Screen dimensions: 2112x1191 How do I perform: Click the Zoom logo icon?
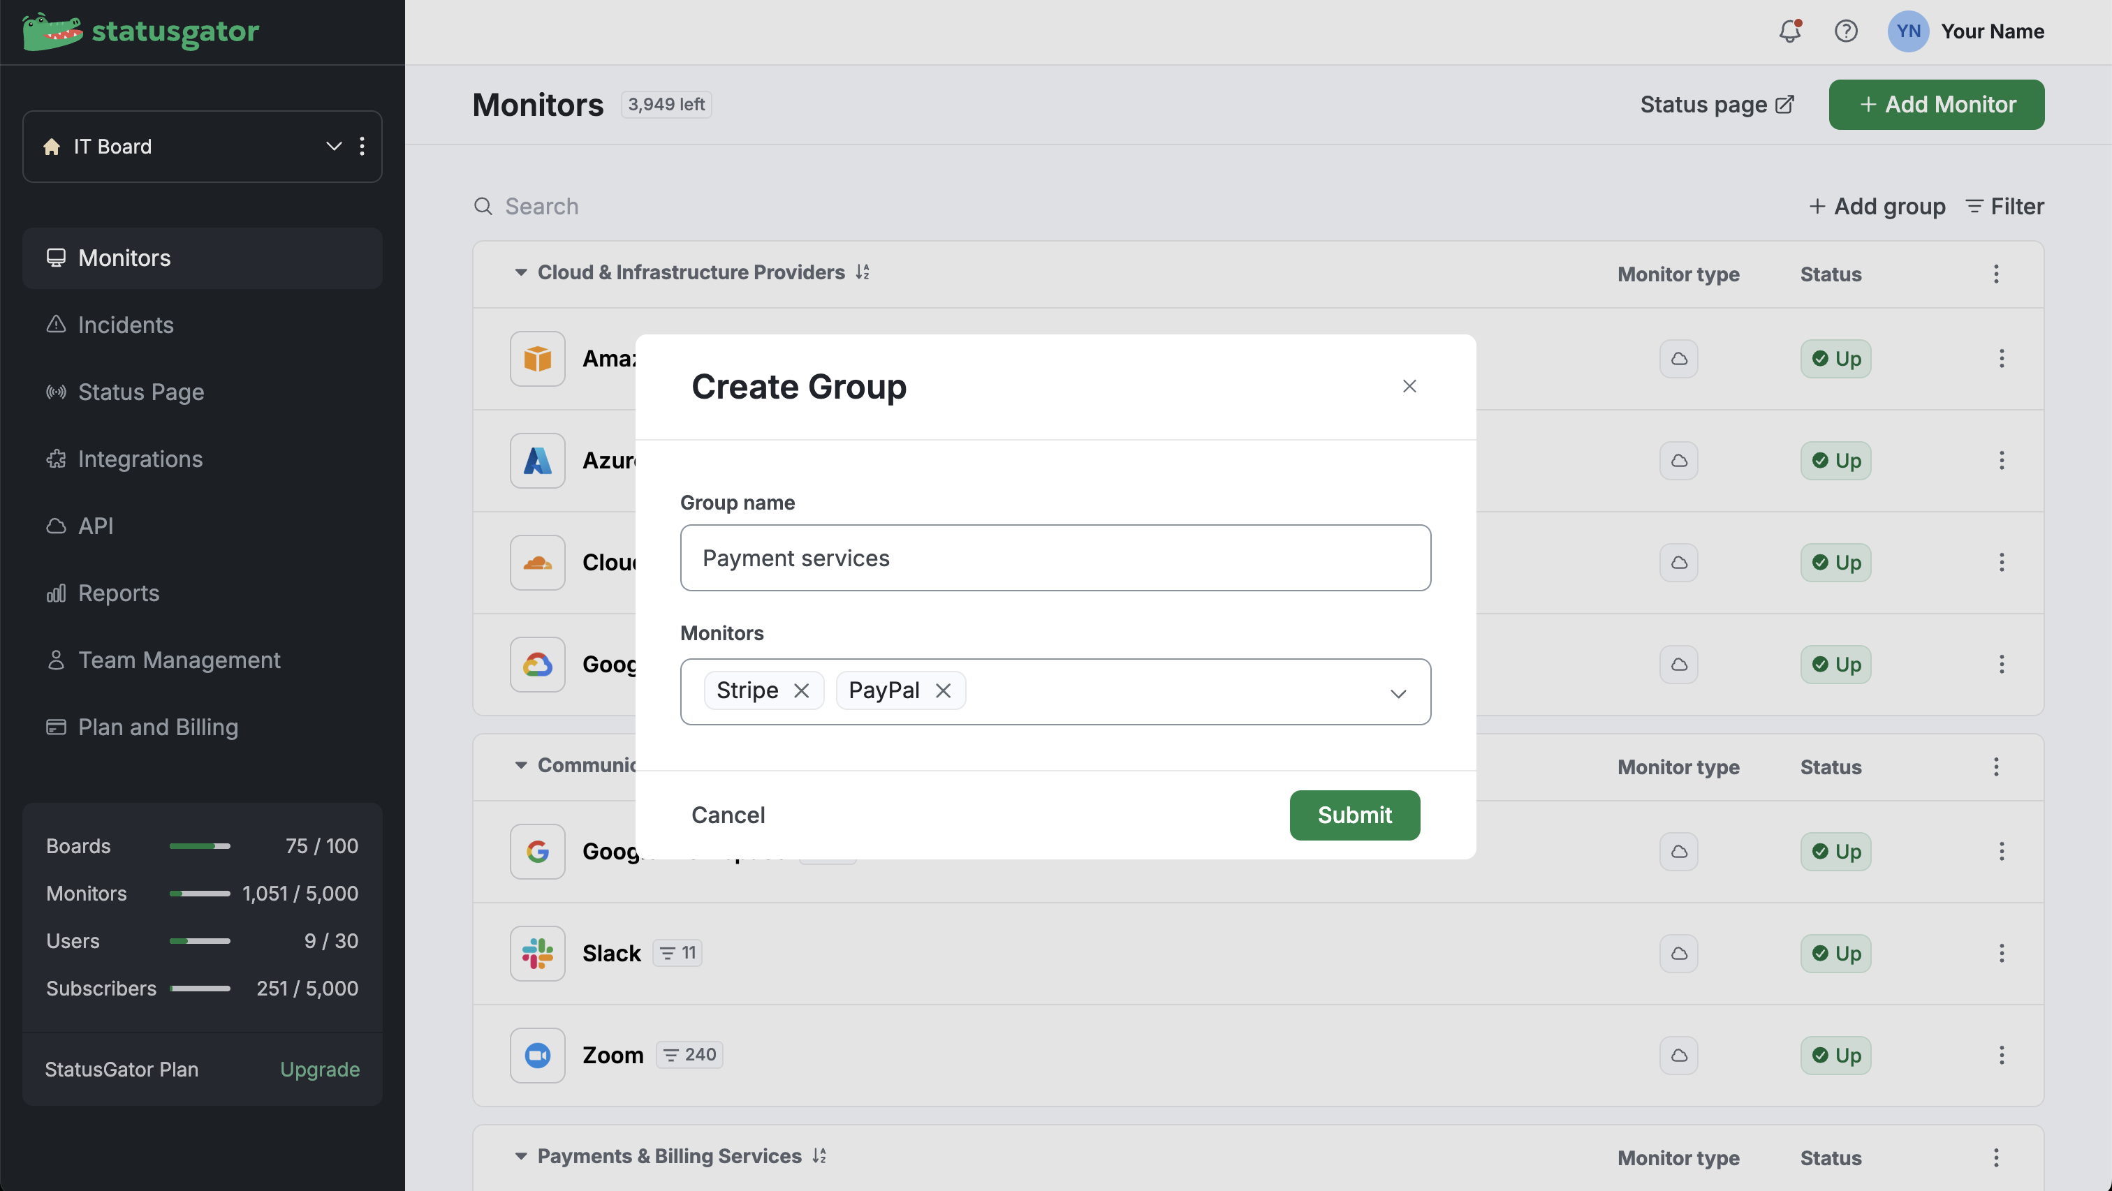pos(537,1055)
